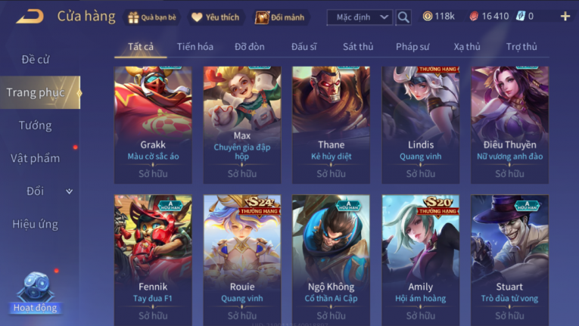Select the Stuart Trò đùa tử vong skin

click(509, 260)
